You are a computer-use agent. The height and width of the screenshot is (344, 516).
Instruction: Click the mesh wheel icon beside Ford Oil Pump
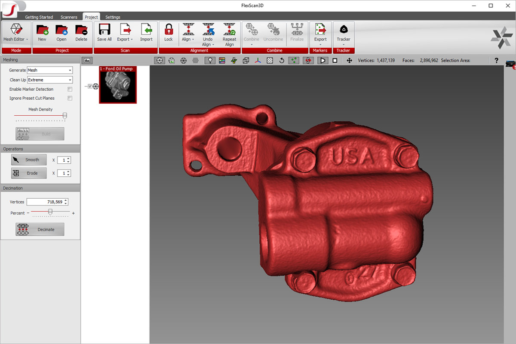pos(95,86)
